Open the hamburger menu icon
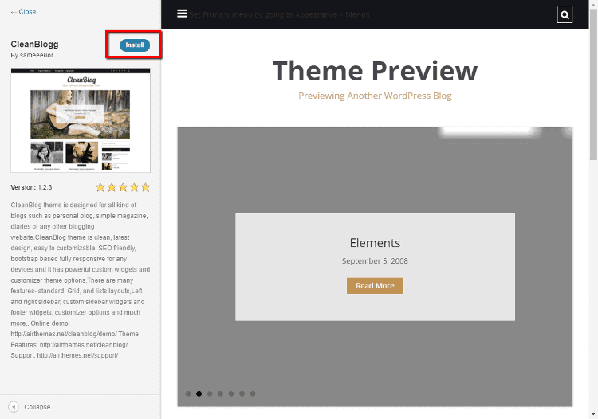Image resolution: width=598 pixels, height=419 pixels. pos(182,14)
